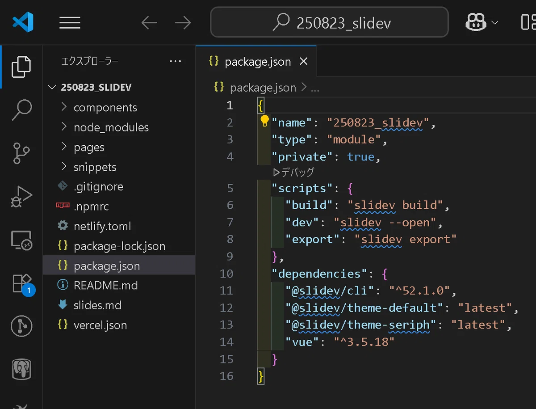The width and height of the screenshot is (536, 409).
Task: Go back with the left arrow
Action: click(x=149, y=22)
